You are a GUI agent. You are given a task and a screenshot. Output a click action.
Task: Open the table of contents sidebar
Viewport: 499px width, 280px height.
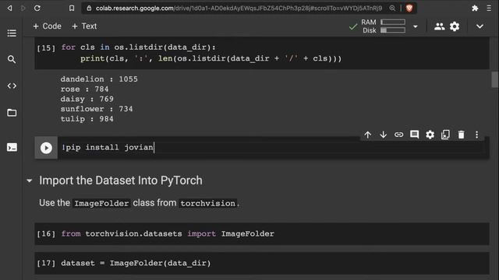point(12,33)
